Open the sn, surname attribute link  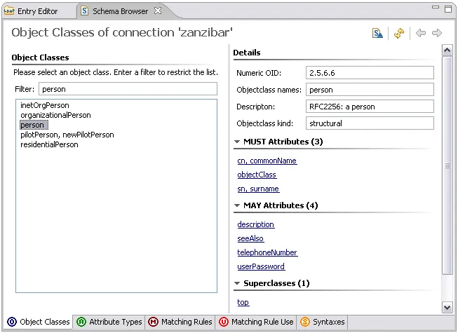click(x=258, y=189)
